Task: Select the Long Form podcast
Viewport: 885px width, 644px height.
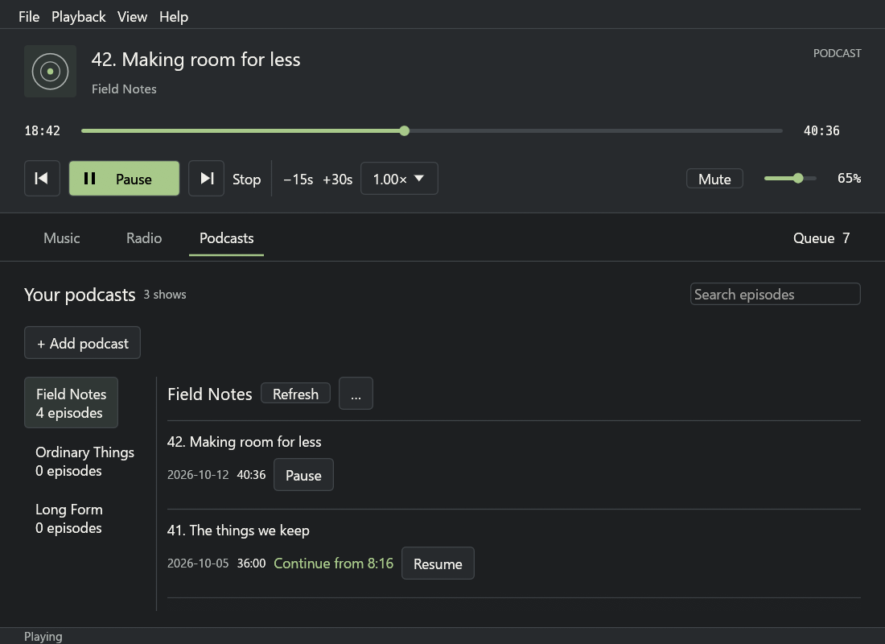Action: 69,518
